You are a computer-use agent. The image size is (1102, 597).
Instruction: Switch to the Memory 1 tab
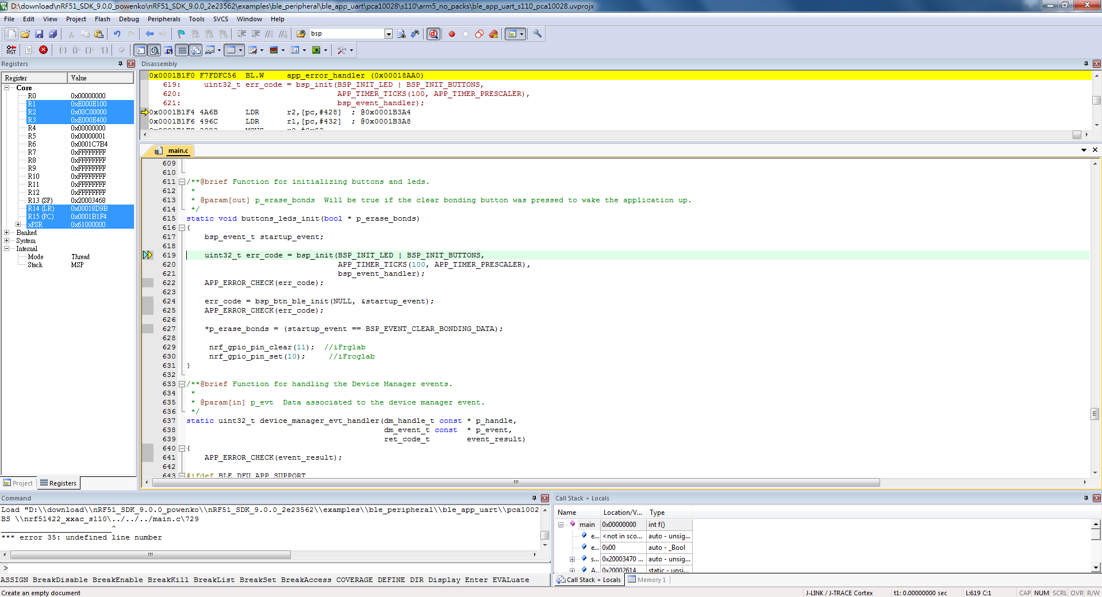647,580
